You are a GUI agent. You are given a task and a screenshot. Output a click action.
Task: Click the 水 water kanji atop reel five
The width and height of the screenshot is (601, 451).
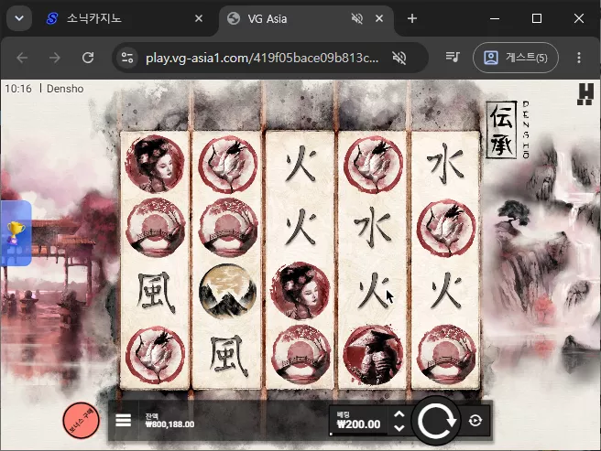(x=446, y=164)
